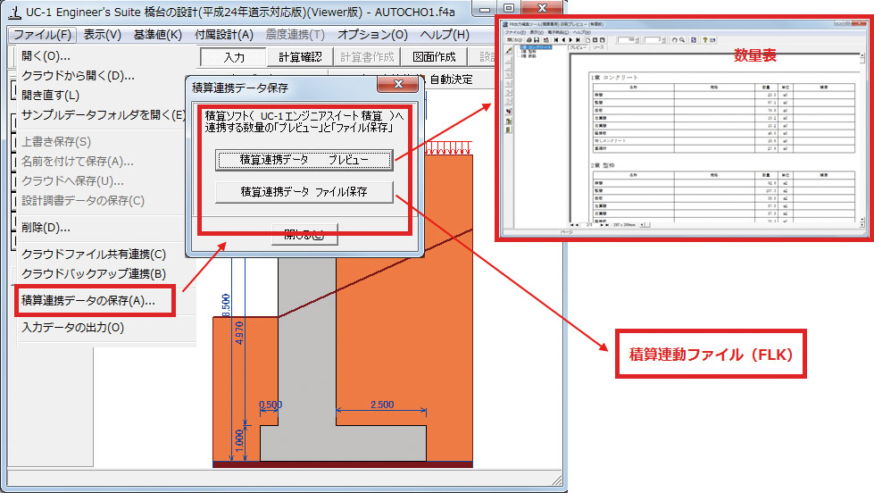Image resolution: width=874 pixels, height=493 pixels.
Task: Click the bottom icon in preview side toolbar
Action: click(x=509, y=130)
